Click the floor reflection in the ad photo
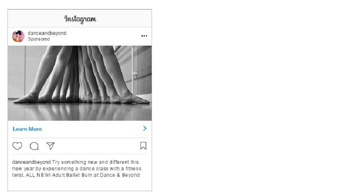The image size is (345, 194). tap(80, 112)
